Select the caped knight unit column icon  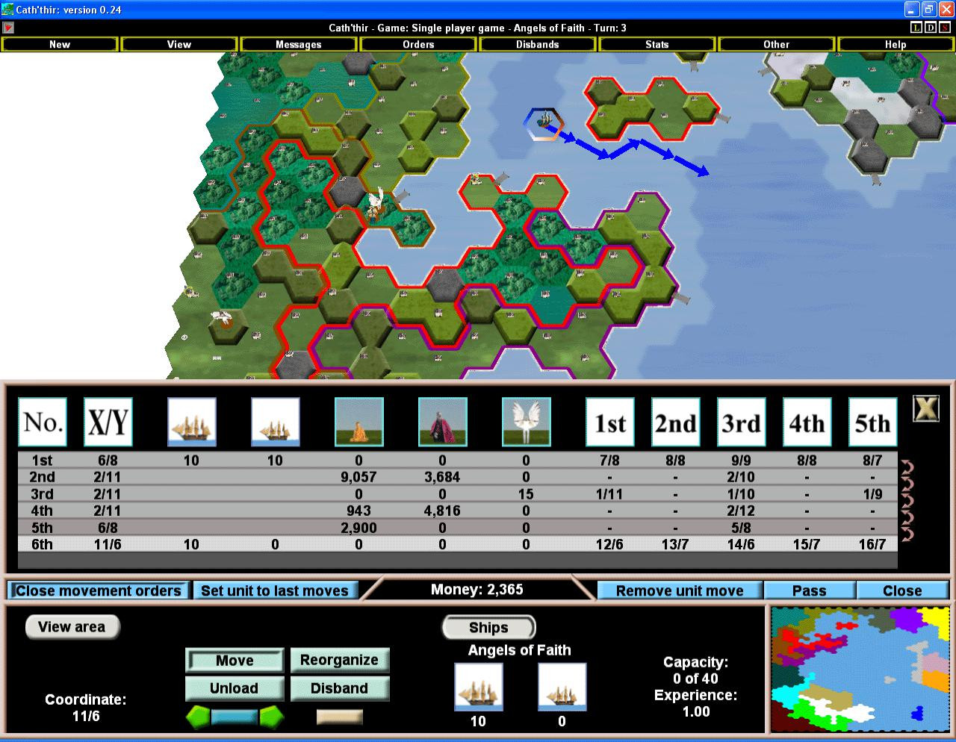click(443, 422)
